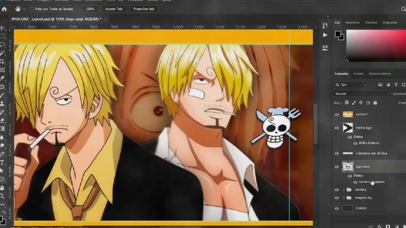The height and width of the screenshot is (228, 406).
Task: Hide the imagens bg group
Action: point(337,198)
